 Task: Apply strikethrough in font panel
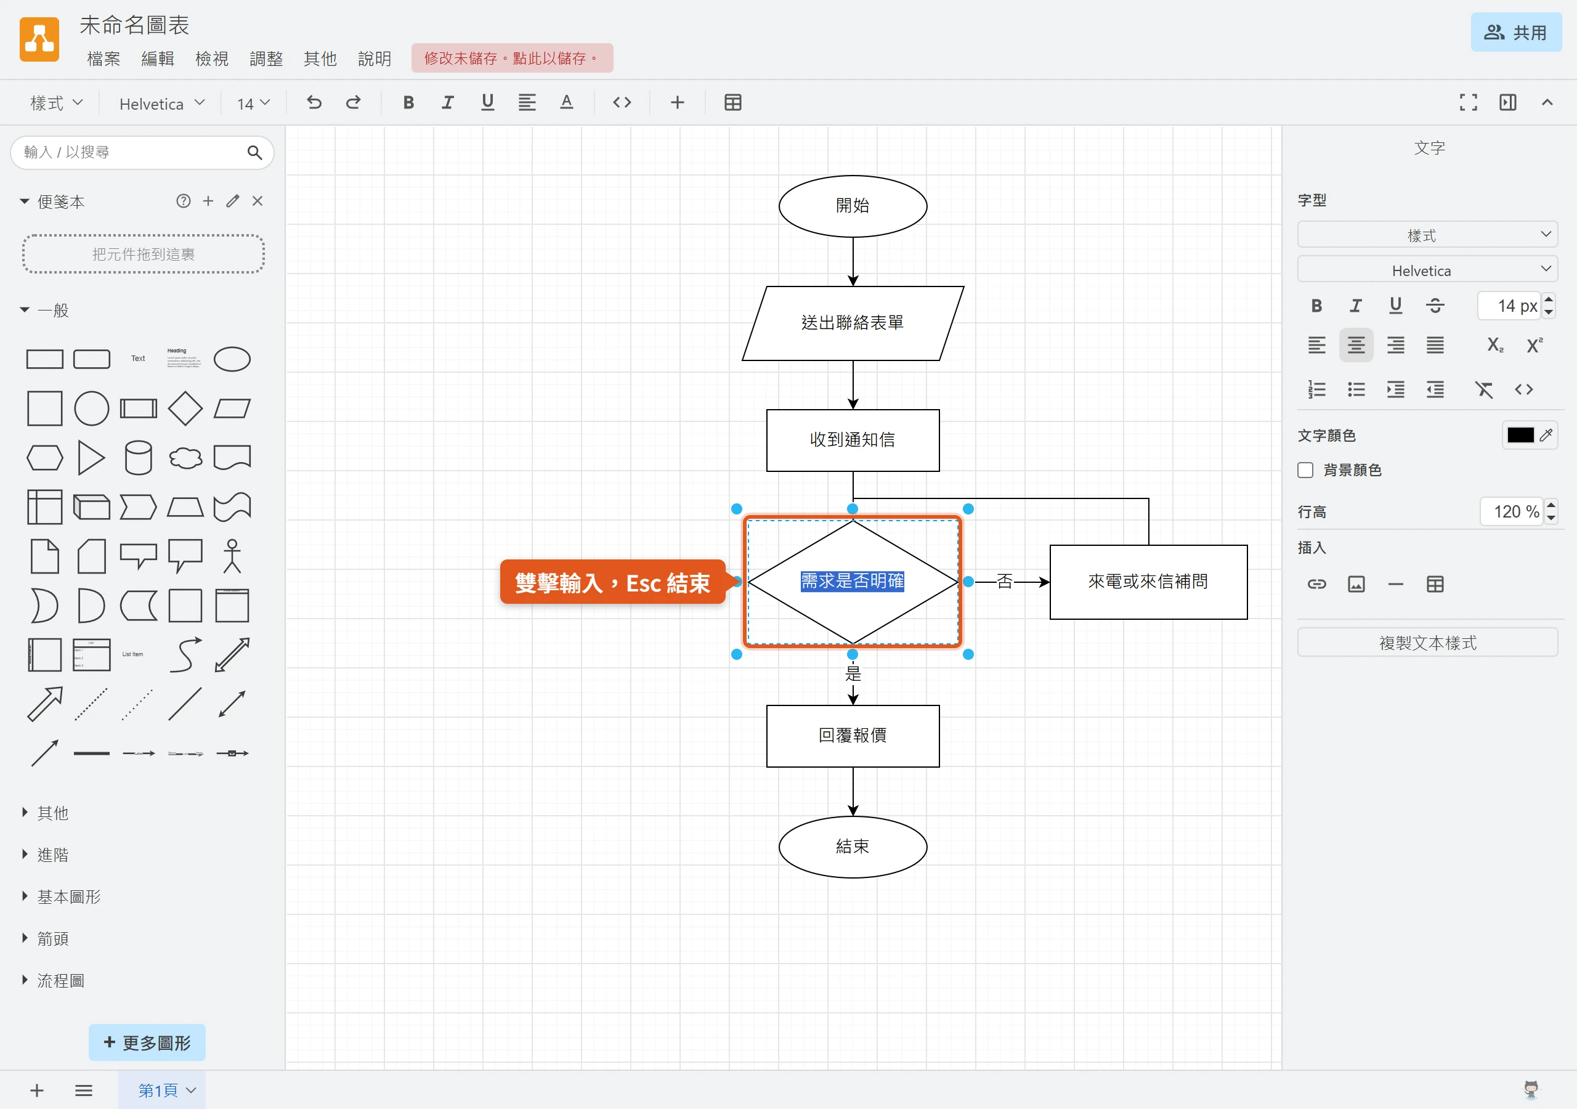click(1435, 306)
